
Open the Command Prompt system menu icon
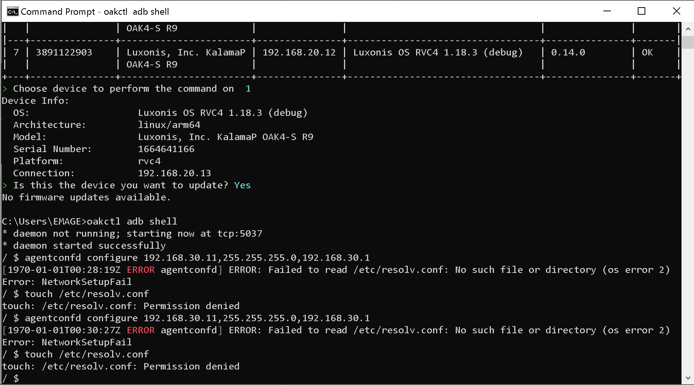click(x=12, y=11)
